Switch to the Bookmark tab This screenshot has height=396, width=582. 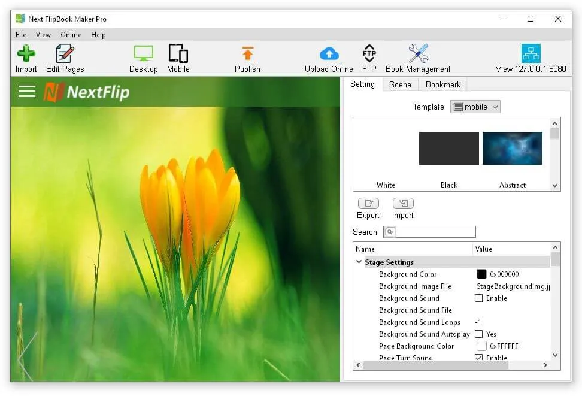pyautogui.click(x=443, y=84)
